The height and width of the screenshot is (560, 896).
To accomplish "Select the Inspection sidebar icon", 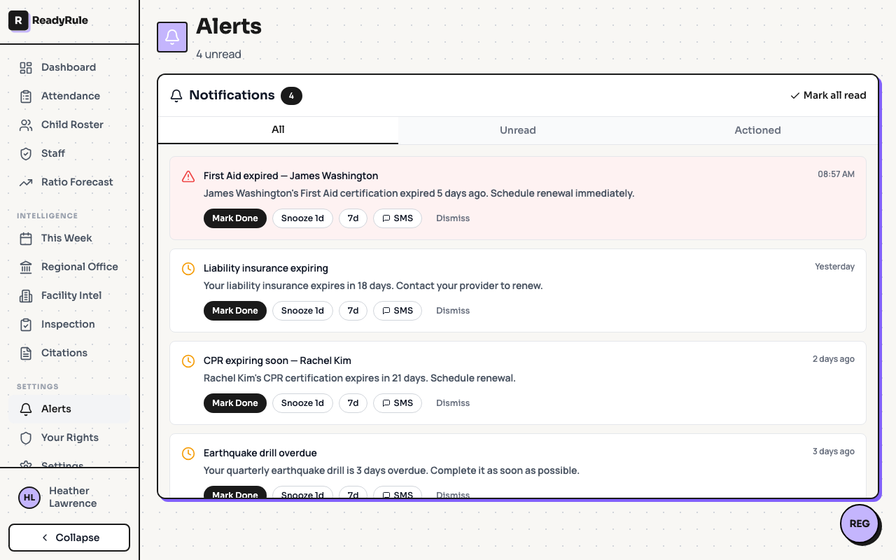I will (25, 324).
